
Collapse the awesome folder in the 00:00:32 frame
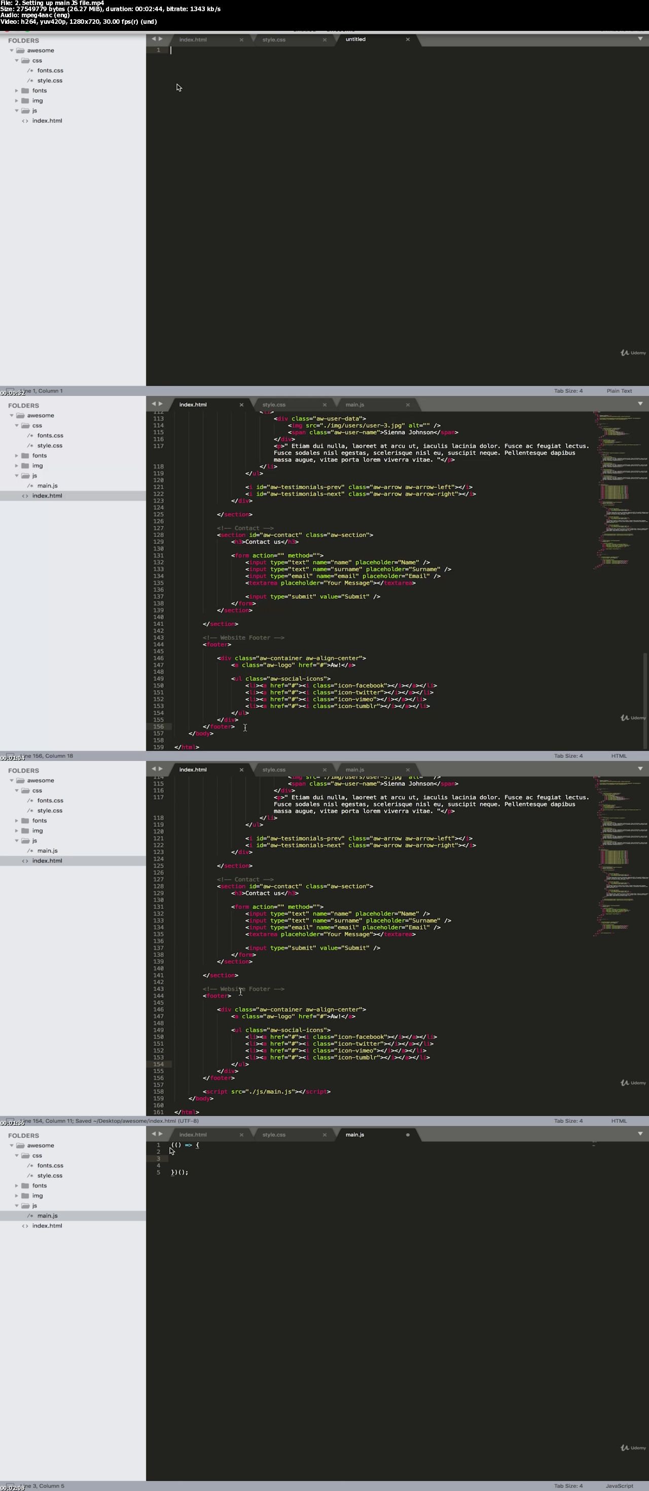click(x=12, y=50)
